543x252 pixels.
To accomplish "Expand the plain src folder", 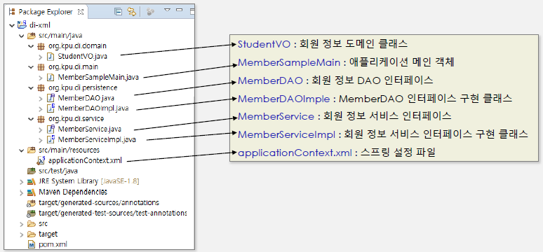I will point(22,224).
